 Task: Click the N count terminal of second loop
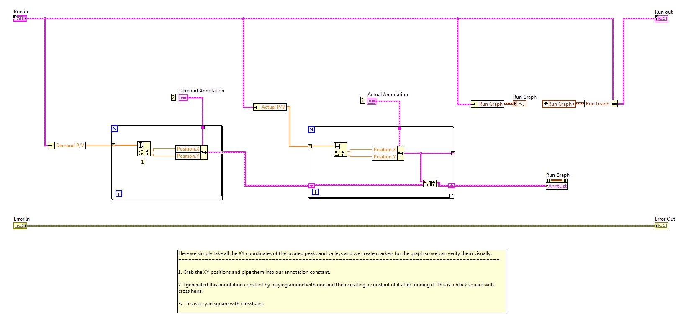pyautogui.click(x=311, y=130)
